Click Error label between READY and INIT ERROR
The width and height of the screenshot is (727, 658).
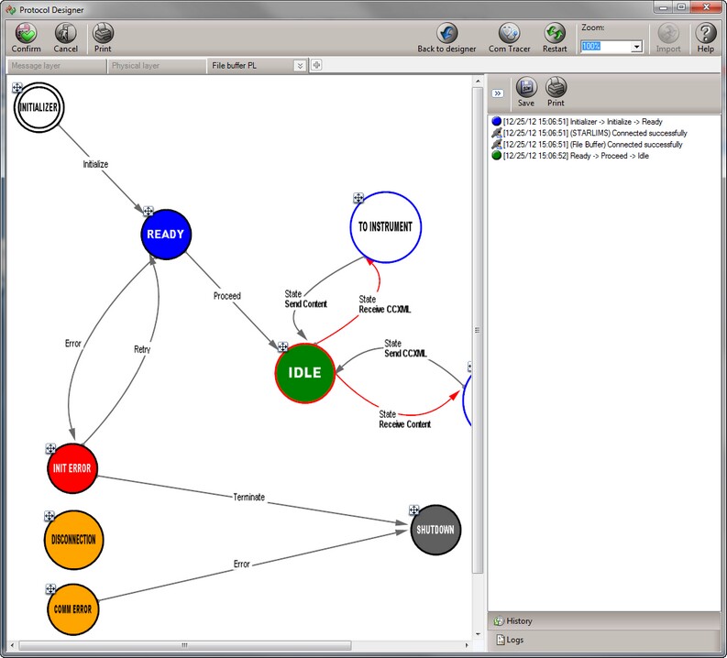click(72, 344)
